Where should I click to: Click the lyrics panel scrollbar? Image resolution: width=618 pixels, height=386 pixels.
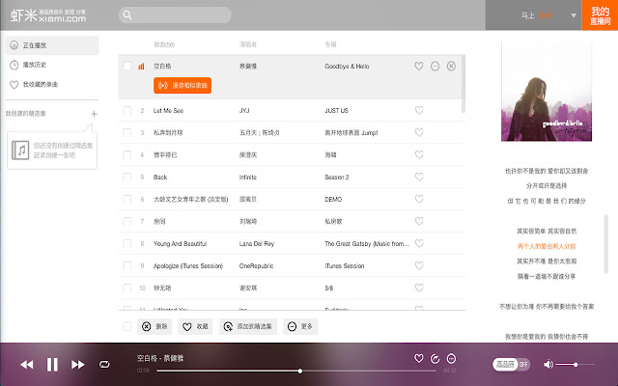pos(605,244)
